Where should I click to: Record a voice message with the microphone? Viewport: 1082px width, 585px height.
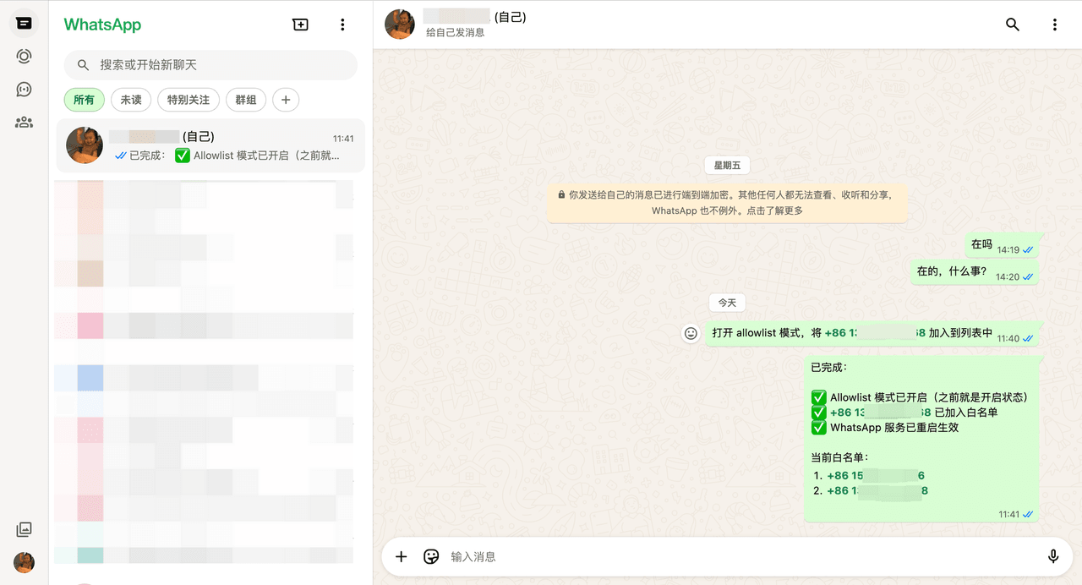tap(1053, 556)
